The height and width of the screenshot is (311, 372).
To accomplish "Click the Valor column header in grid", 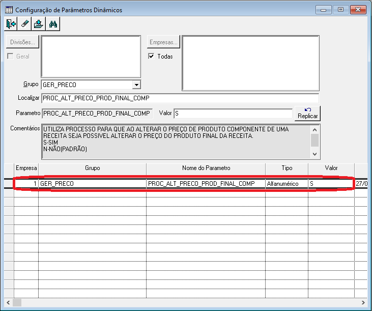I will pyautogui.click(x=331, y=168).
